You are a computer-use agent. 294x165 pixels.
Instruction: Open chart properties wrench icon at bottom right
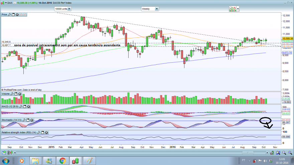272,153
